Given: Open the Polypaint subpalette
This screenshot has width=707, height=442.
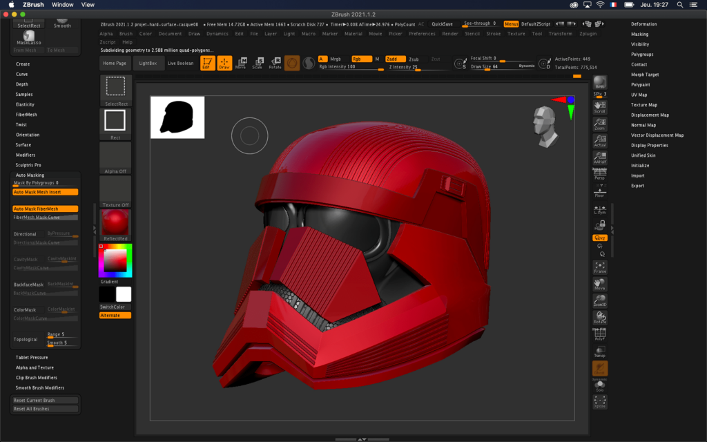Looking at the screenshot, I should pyautogui.click(x=640, y=84).
